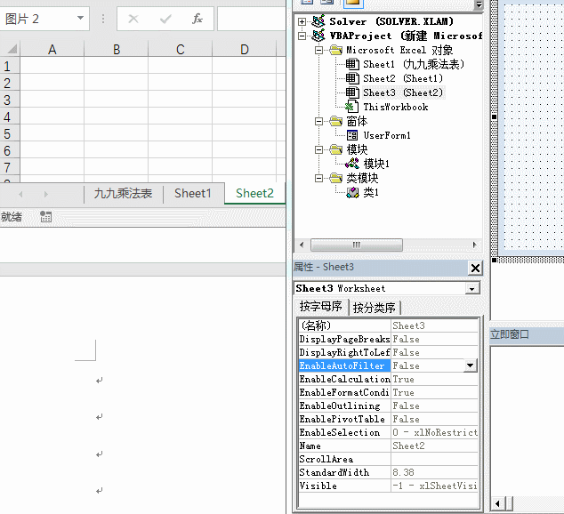The height and width of the screenshot is (514, 564).
Task: Click project explorer scrollbar right arrow
Action: coord(474,245)
